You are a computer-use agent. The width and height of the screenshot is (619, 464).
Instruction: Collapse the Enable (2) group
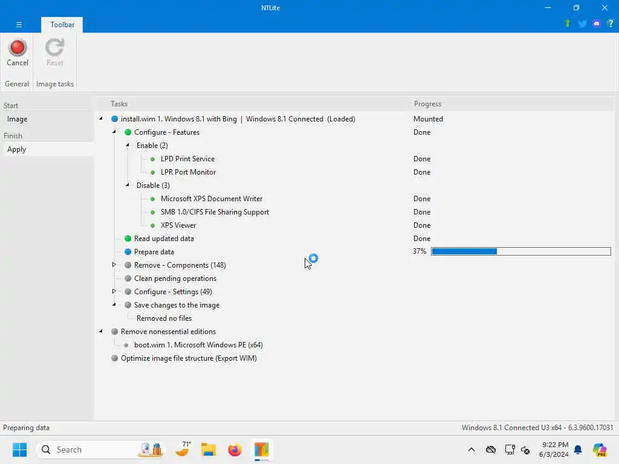click(x=128, y=145)
